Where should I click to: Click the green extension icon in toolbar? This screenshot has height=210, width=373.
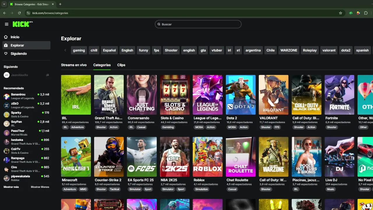tap(351, 13)
